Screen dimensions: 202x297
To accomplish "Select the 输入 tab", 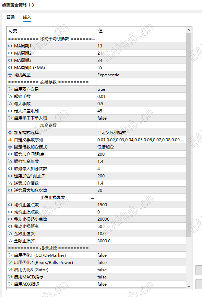I will [27, 17].
